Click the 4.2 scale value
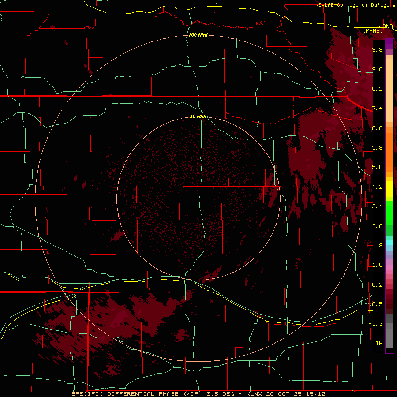The width and height of the screenshot is (397, 397). pos(377,187)
